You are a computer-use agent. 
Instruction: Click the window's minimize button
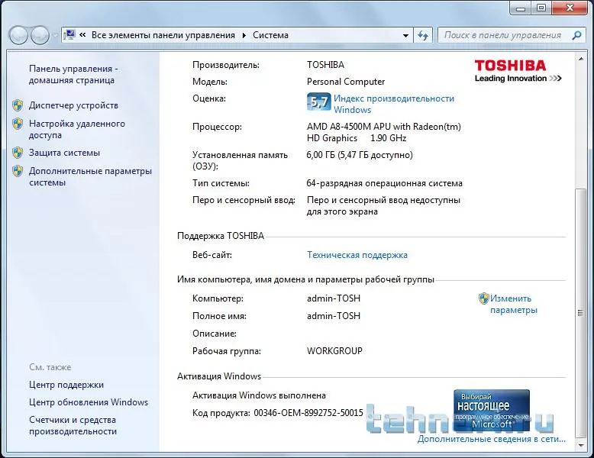tap(521, 8)
